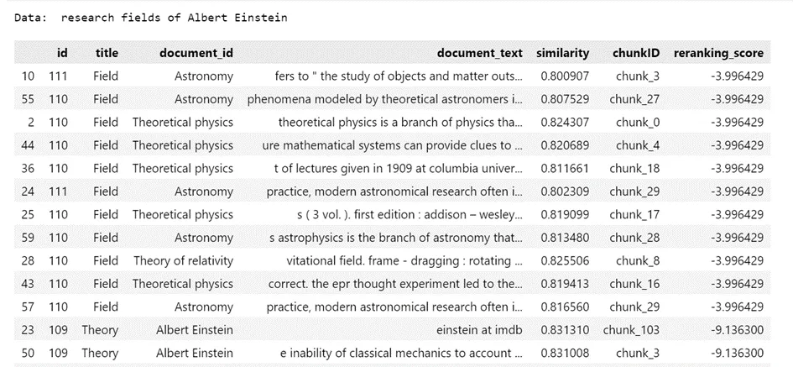This screenshot has width=793, height=367.
Task: Click the chunk_27 cell
Action: [634, 99]
